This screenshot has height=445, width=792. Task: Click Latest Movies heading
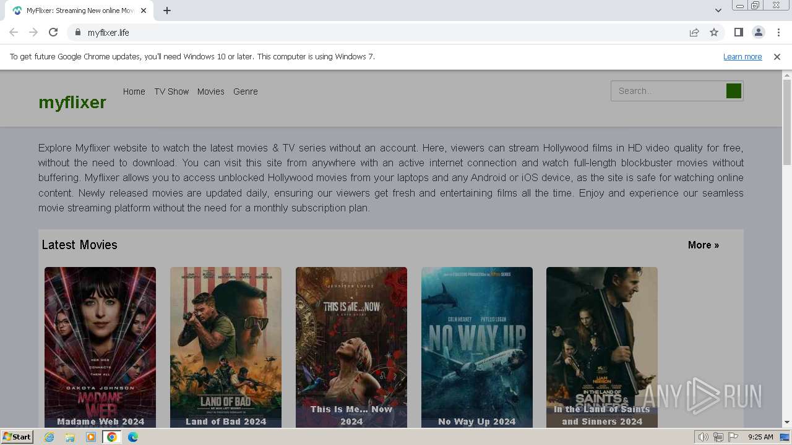pyautogui.click(x=79, y=245)
